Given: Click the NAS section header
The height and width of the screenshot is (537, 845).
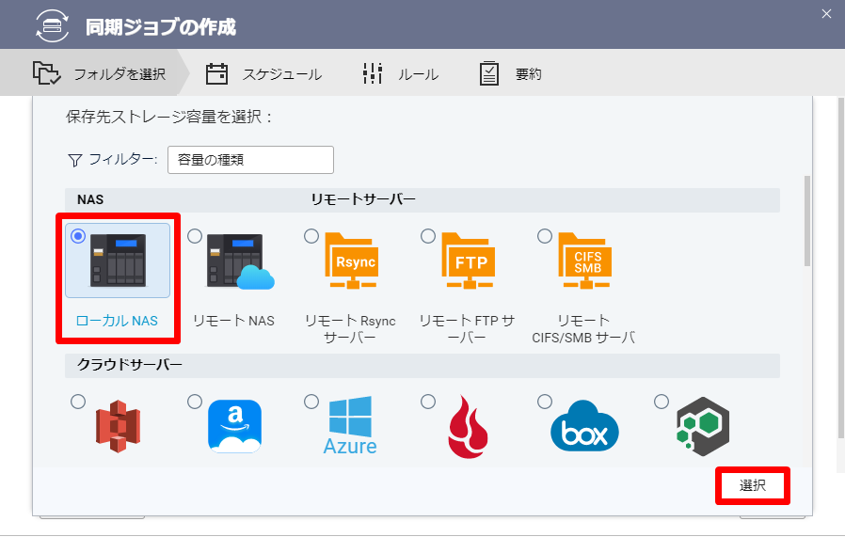Looking at the screenshot, I should pos(90,199).
